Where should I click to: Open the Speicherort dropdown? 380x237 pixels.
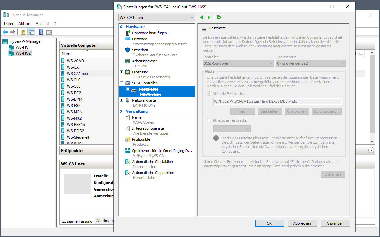[x=311, y=63]
